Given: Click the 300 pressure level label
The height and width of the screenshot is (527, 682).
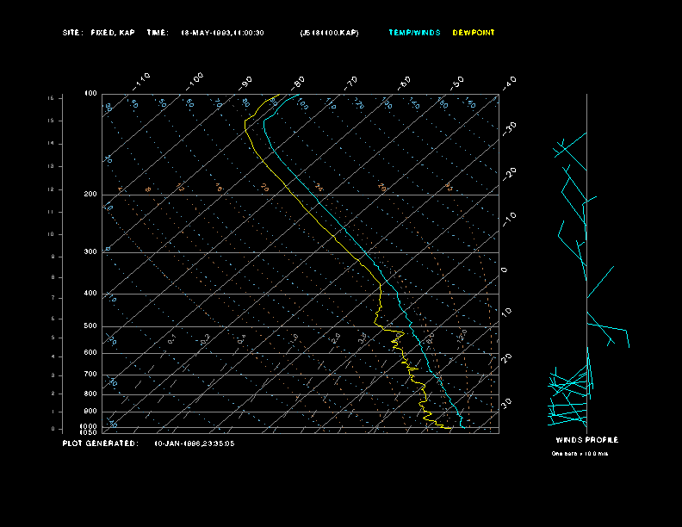Looking at the screenshot, I should pos(90,251).
